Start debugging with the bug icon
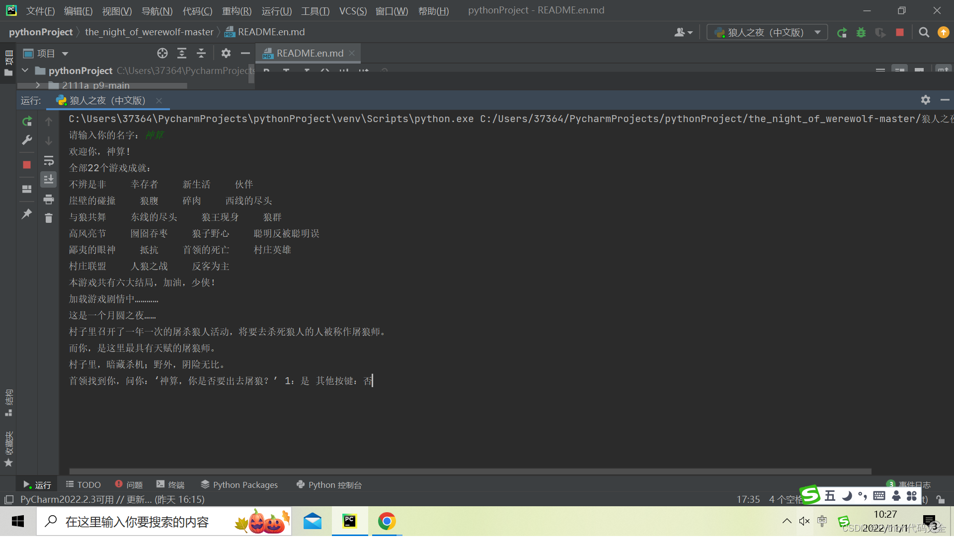 861,33
